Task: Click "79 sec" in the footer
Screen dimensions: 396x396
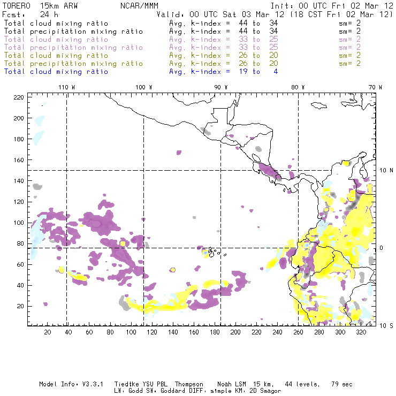Action: point(342,384)
